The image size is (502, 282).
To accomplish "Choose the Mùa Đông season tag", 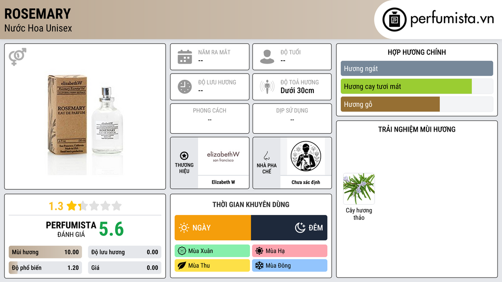I will [290, 265].
